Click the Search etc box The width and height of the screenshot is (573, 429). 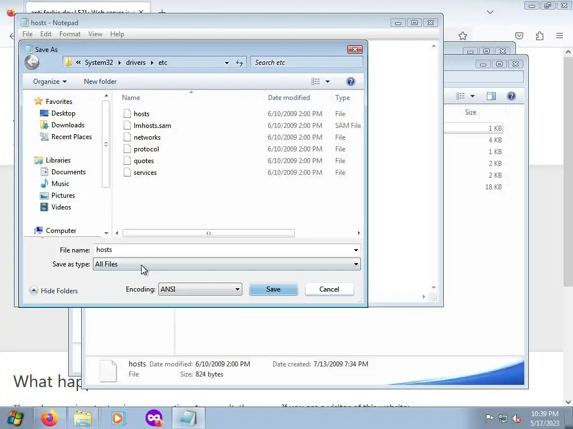coord(307,63)
